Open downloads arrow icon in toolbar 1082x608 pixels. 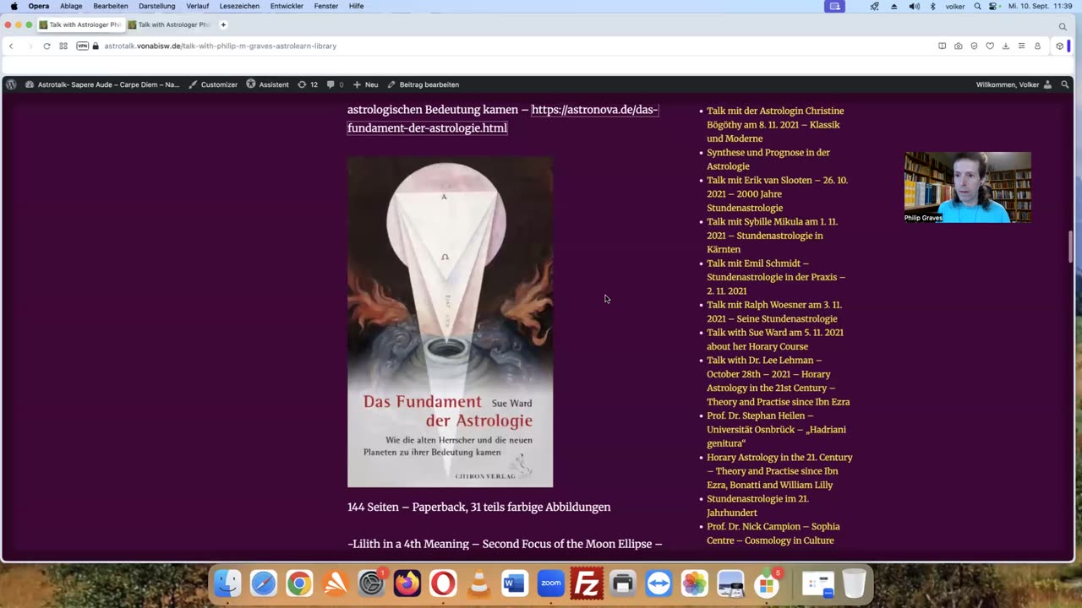click(x=1006, y=46)
